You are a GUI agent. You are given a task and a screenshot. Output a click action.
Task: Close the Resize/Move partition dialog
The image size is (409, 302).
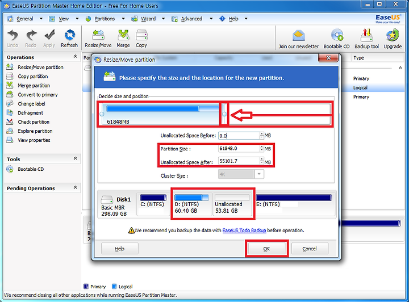pos(328,58)
